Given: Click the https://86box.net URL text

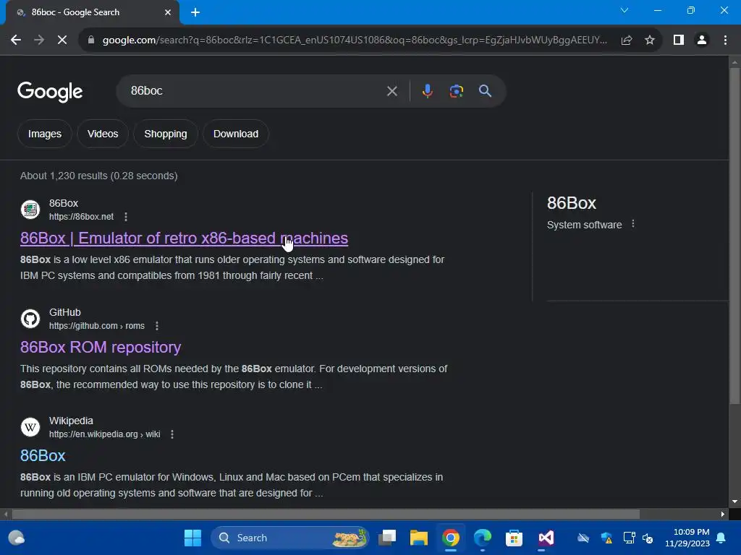Looking at the screenshot, I should click(81, 217).
